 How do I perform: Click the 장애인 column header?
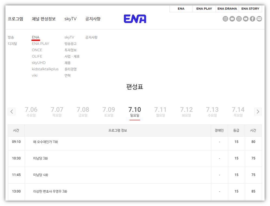(x=219, y=130)
